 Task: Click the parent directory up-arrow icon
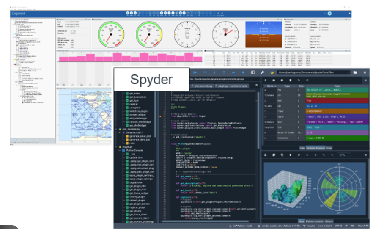click(x=365, y=72)
